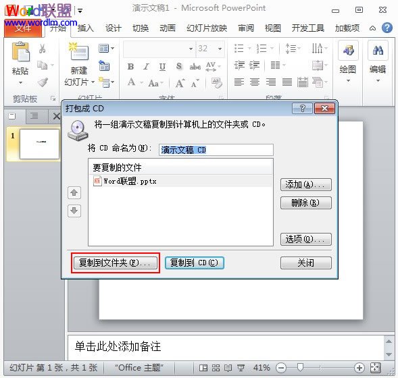Click the Cut scissors icon
Viewport: 398px width, 378px height.
[42, 49]
